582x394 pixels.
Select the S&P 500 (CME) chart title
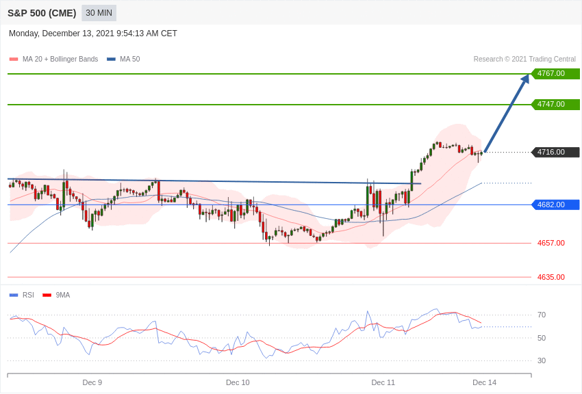[42, 13]
